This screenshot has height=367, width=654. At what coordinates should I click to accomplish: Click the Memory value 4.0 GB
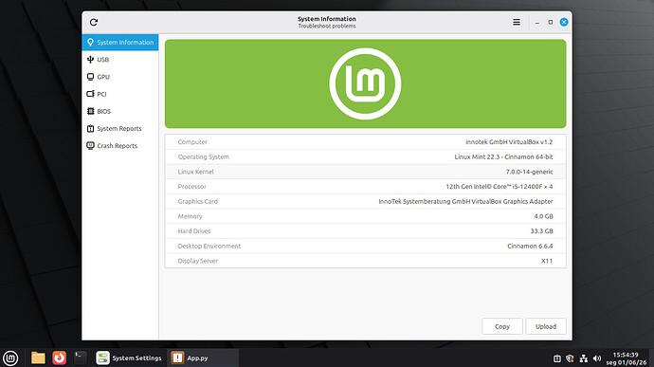[543, 216]
